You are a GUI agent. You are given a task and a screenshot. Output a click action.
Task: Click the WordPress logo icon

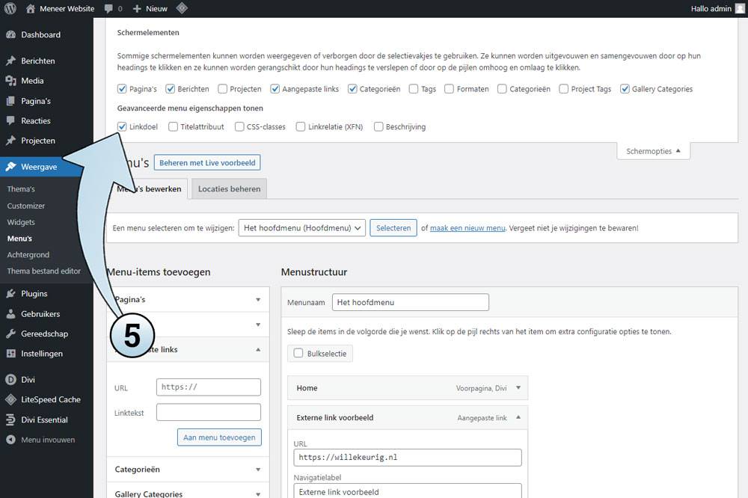click(x=10, y=8)
